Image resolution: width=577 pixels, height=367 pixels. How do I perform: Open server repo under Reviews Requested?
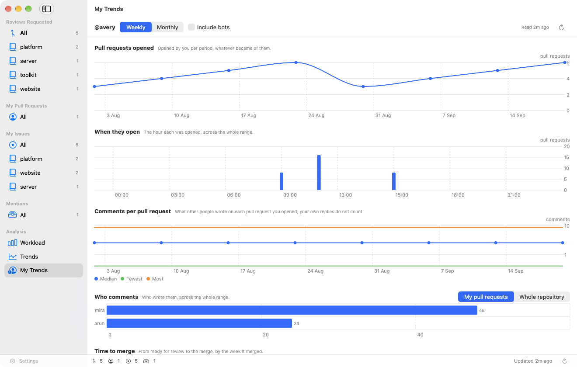pyautogui.click(x=44, y=61)
